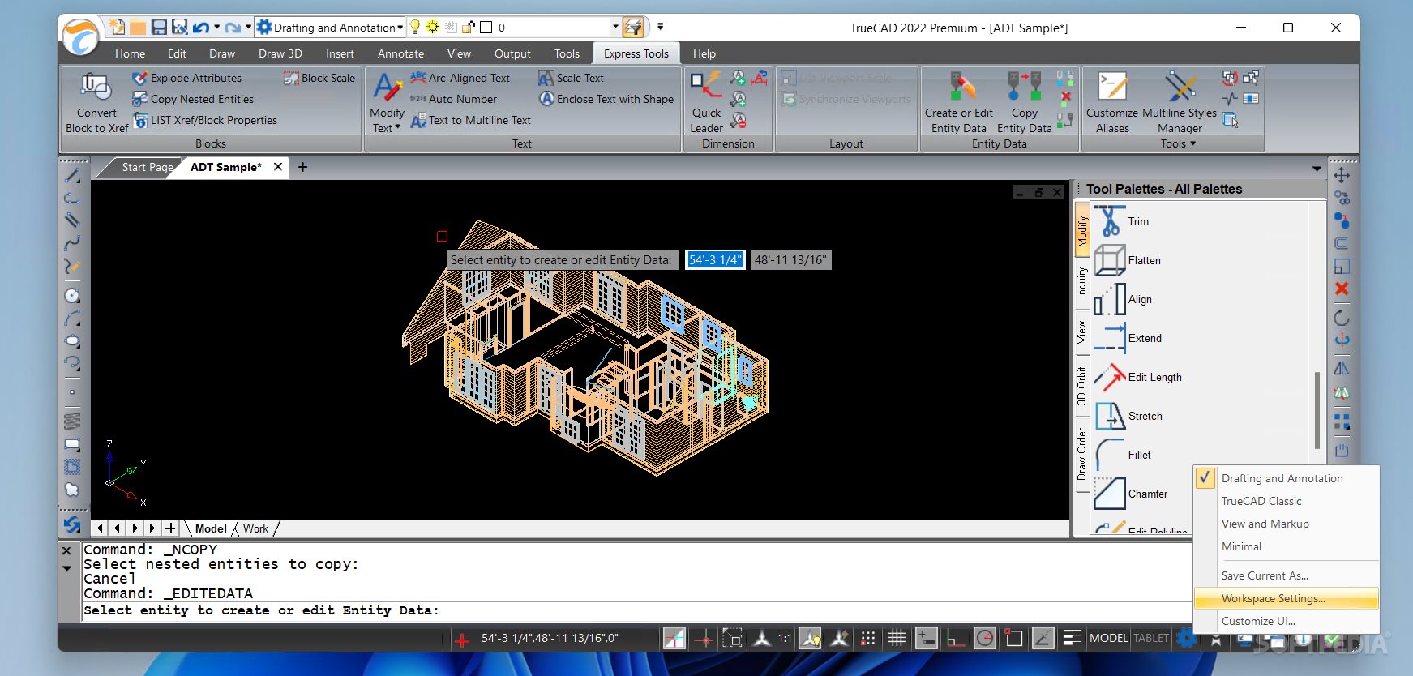Open the Inquiry palette tab

click(1081, 283)
